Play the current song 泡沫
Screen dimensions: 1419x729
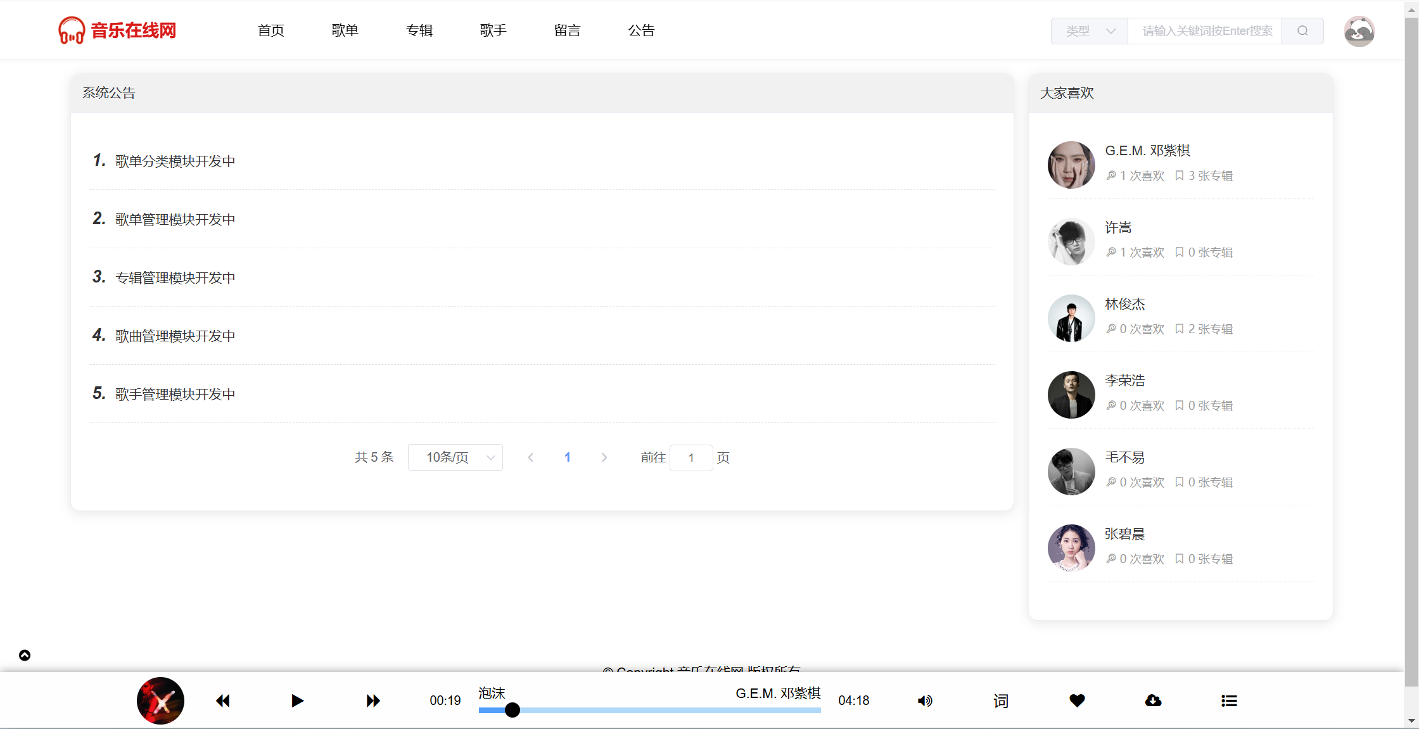[297, 700]
